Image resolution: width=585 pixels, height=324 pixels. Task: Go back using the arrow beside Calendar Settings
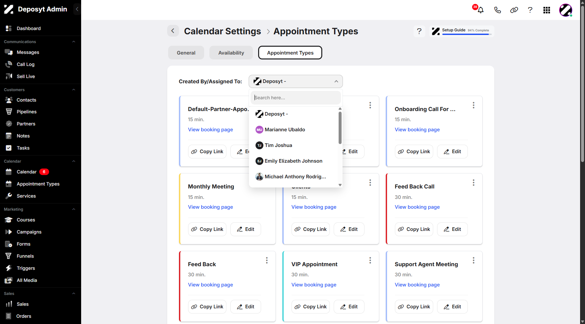(x=173, y=31)
